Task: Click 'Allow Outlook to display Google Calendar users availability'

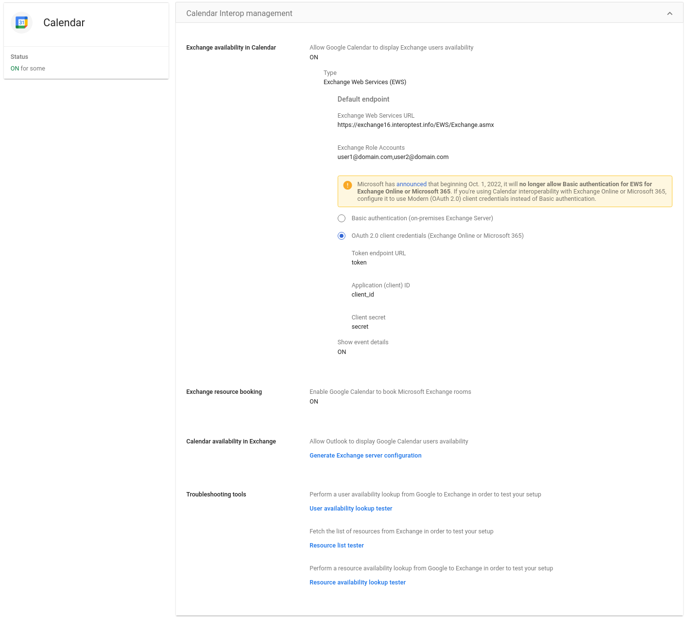Action: tap(389, 441)
